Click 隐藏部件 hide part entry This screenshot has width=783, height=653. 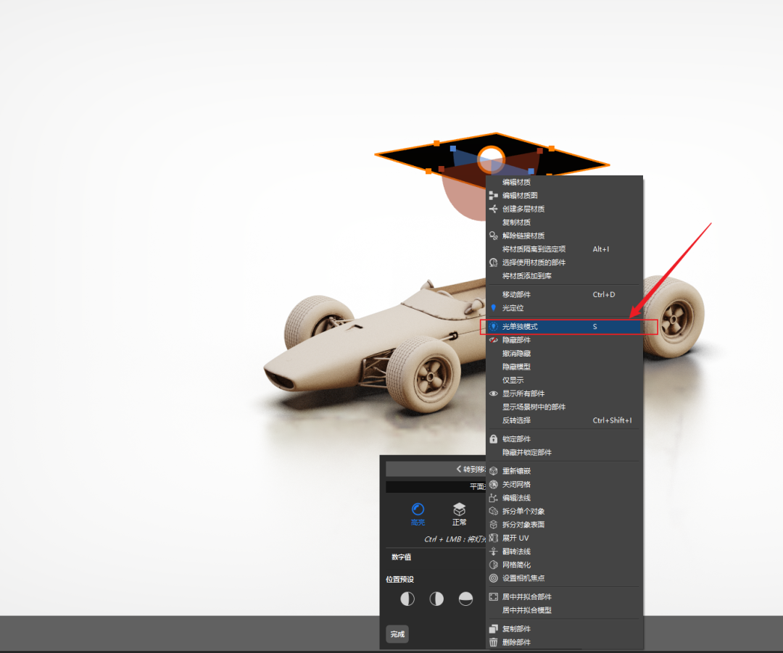point(564,340)
